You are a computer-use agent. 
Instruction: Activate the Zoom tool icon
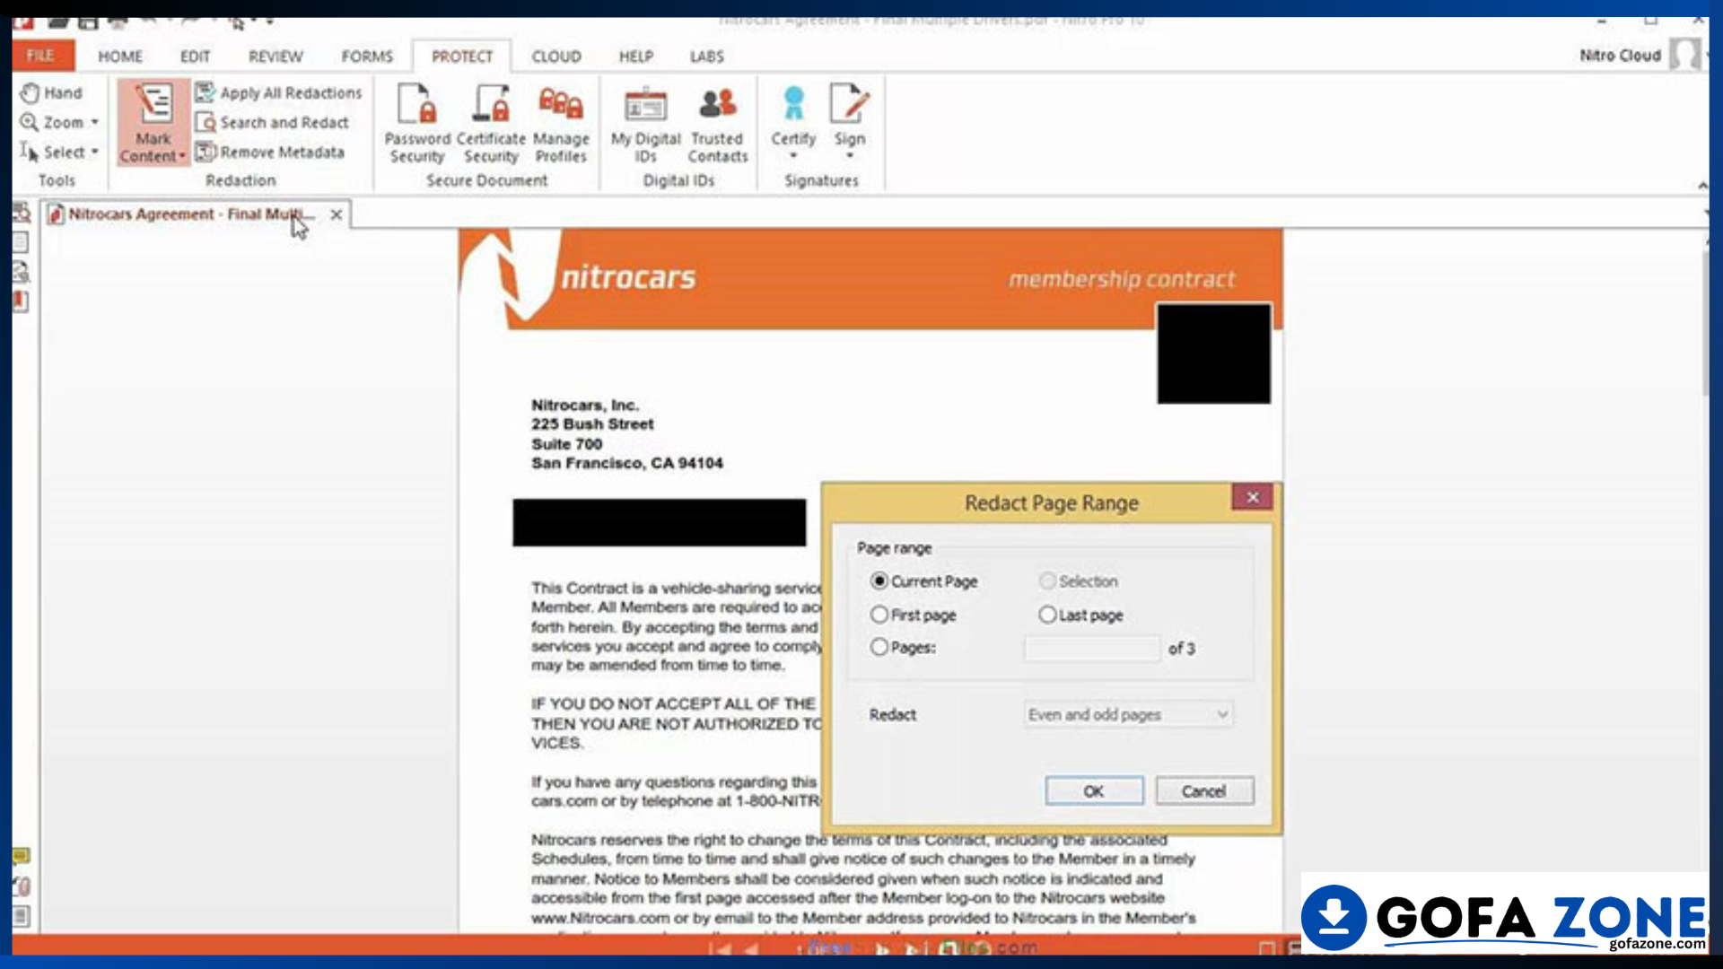pos(30,122)
